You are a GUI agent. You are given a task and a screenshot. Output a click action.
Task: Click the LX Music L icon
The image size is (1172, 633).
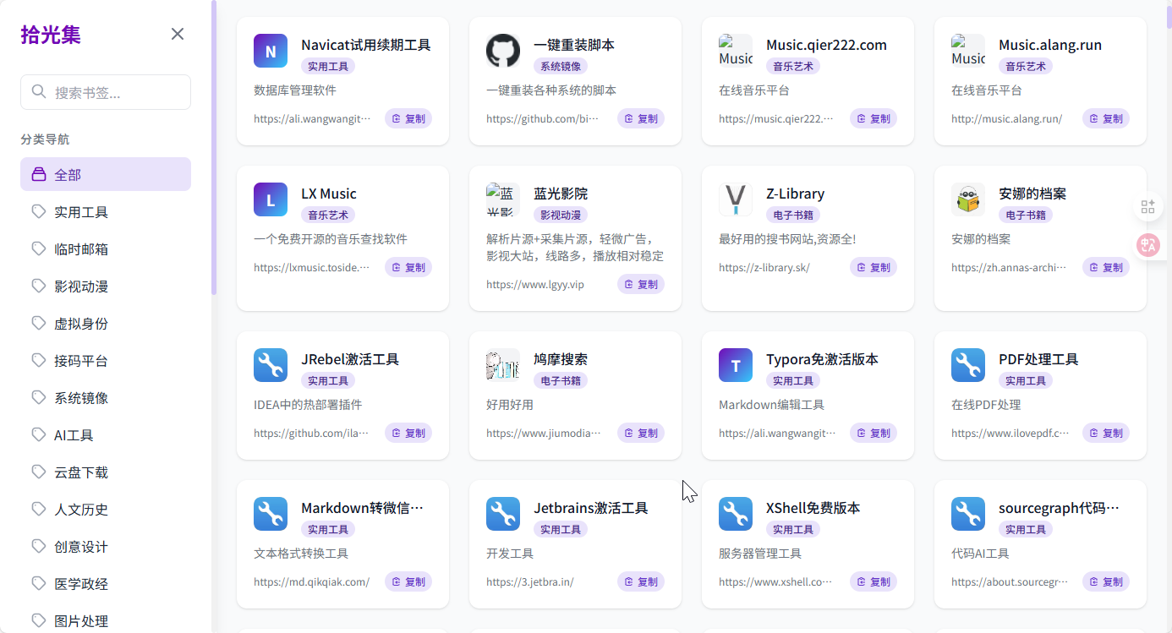tap(271, 199)
